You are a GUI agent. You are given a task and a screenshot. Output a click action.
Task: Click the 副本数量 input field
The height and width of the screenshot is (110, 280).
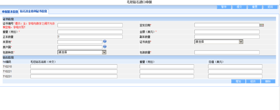click(x=227, y=37)
